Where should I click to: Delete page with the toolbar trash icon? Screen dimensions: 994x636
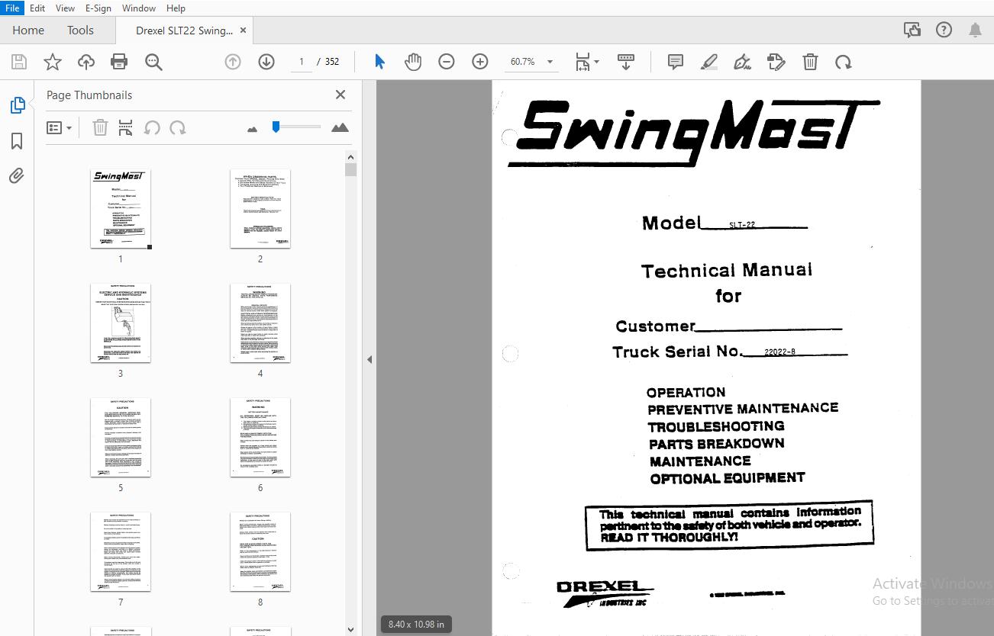[810, 62]
